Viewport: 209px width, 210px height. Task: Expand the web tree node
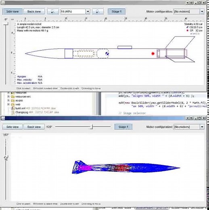click(8, 104)
